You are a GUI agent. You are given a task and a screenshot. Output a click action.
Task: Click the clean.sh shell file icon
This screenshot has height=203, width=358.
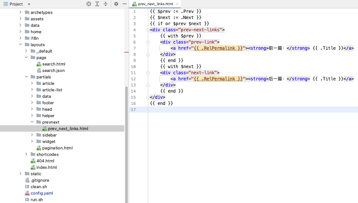click(27, 187)
